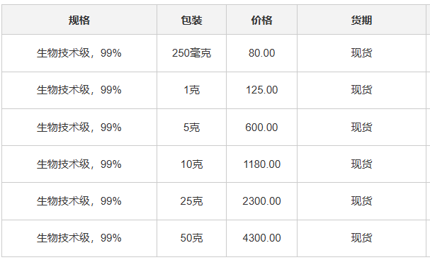
Task: Select the 1克 package cell
Action: pyautogui.click(x=191, y=90)
